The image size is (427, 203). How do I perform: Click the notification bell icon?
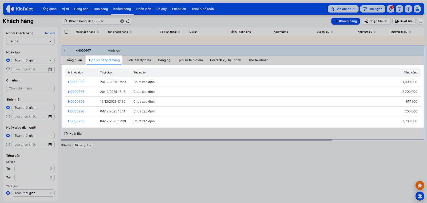tap(390, 9)
